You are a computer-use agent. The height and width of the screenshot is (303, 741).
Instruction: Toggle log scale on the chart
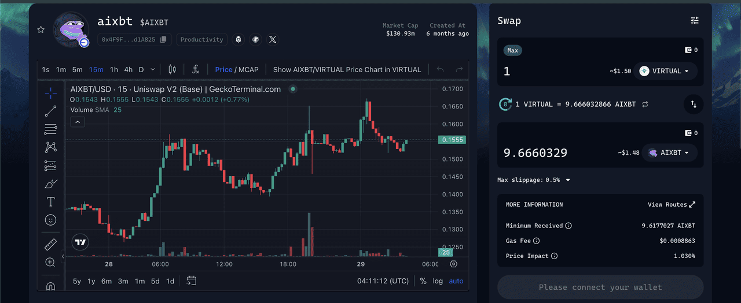(438, 281)
